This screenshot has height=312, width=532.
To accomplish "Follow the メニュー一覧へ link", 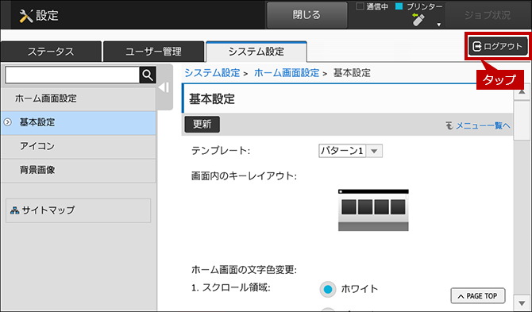I will 483,125.
